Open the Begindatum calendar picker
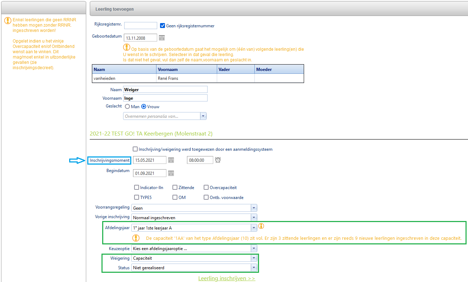Image resolution: width=468 pixels, height=282 pixels. click(x=171, y=173)
